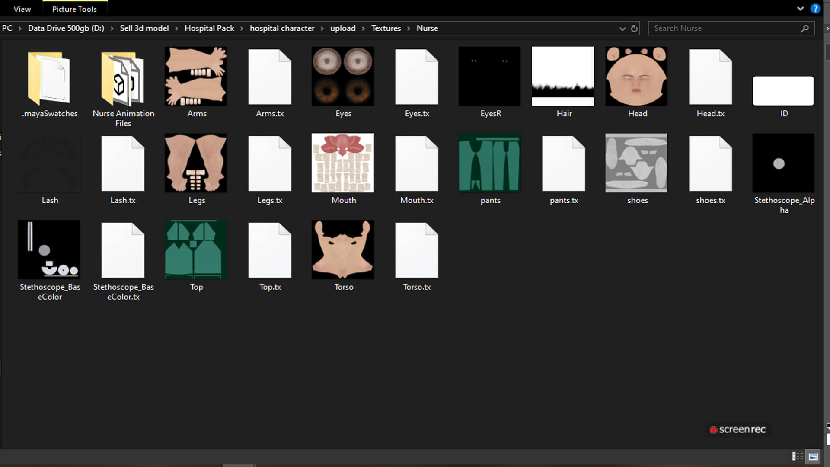Select the Stethoscope_Alpha image
Screen dimensions: 830x467
tap(783, 163)
